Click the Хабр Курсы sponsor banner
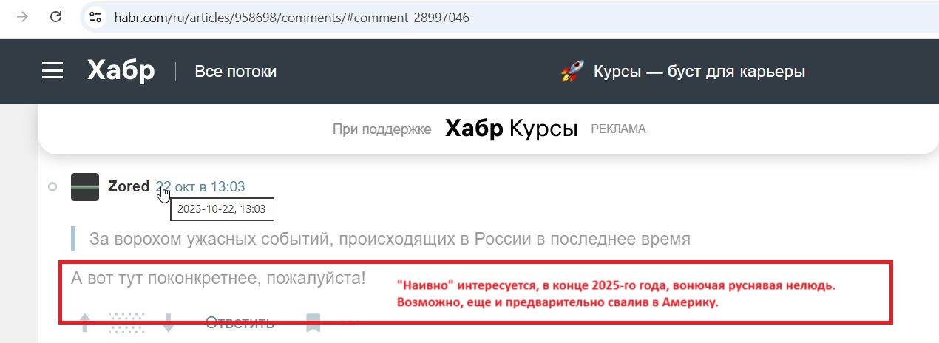The width and height of the screenshot is (939, 343). (x=511, y=129)
